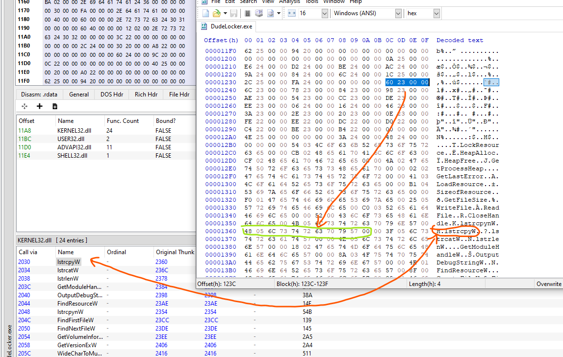Click the Open disk icon

click(258, 13)
